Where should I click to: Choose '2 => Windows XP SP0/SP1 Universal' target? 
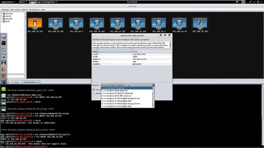[x=127, y=93]
